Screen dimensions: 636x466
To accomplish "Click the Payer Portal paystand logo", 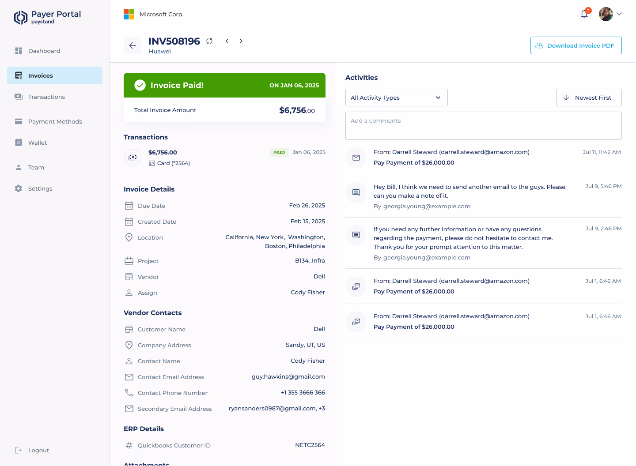I will 47,17.
